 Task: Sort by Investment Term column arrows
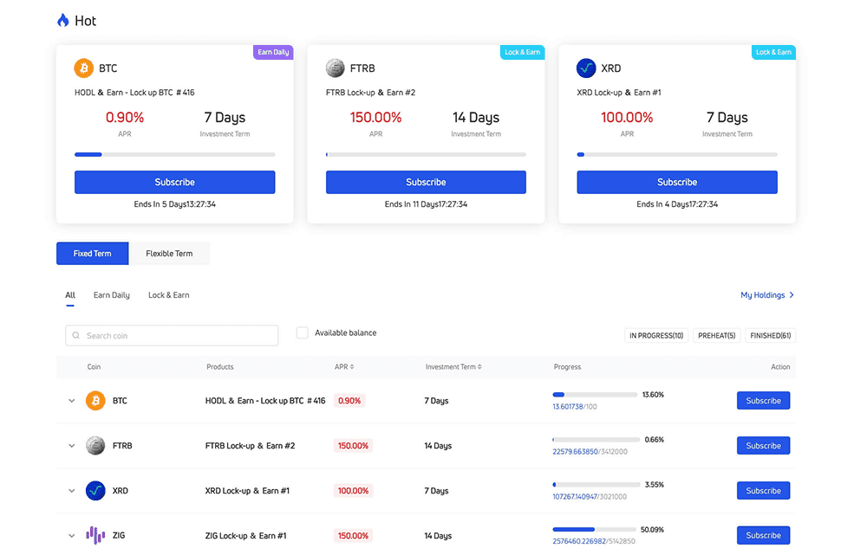click(x=479, y=367)
